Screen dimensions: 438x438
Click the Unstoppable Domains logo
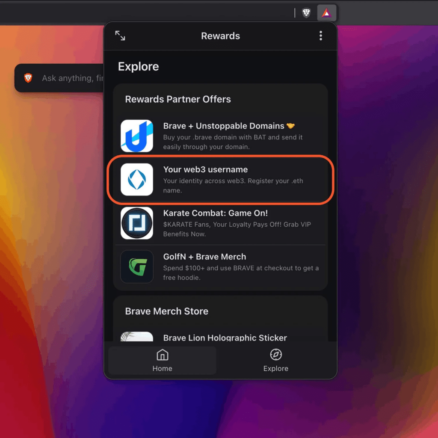click(x=137, y=136)
